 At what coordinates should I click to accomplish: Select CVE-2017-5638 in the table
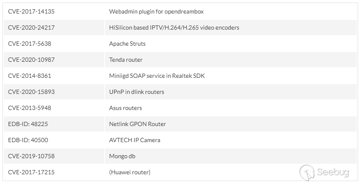pyautogui.click(x=30, y=44)
